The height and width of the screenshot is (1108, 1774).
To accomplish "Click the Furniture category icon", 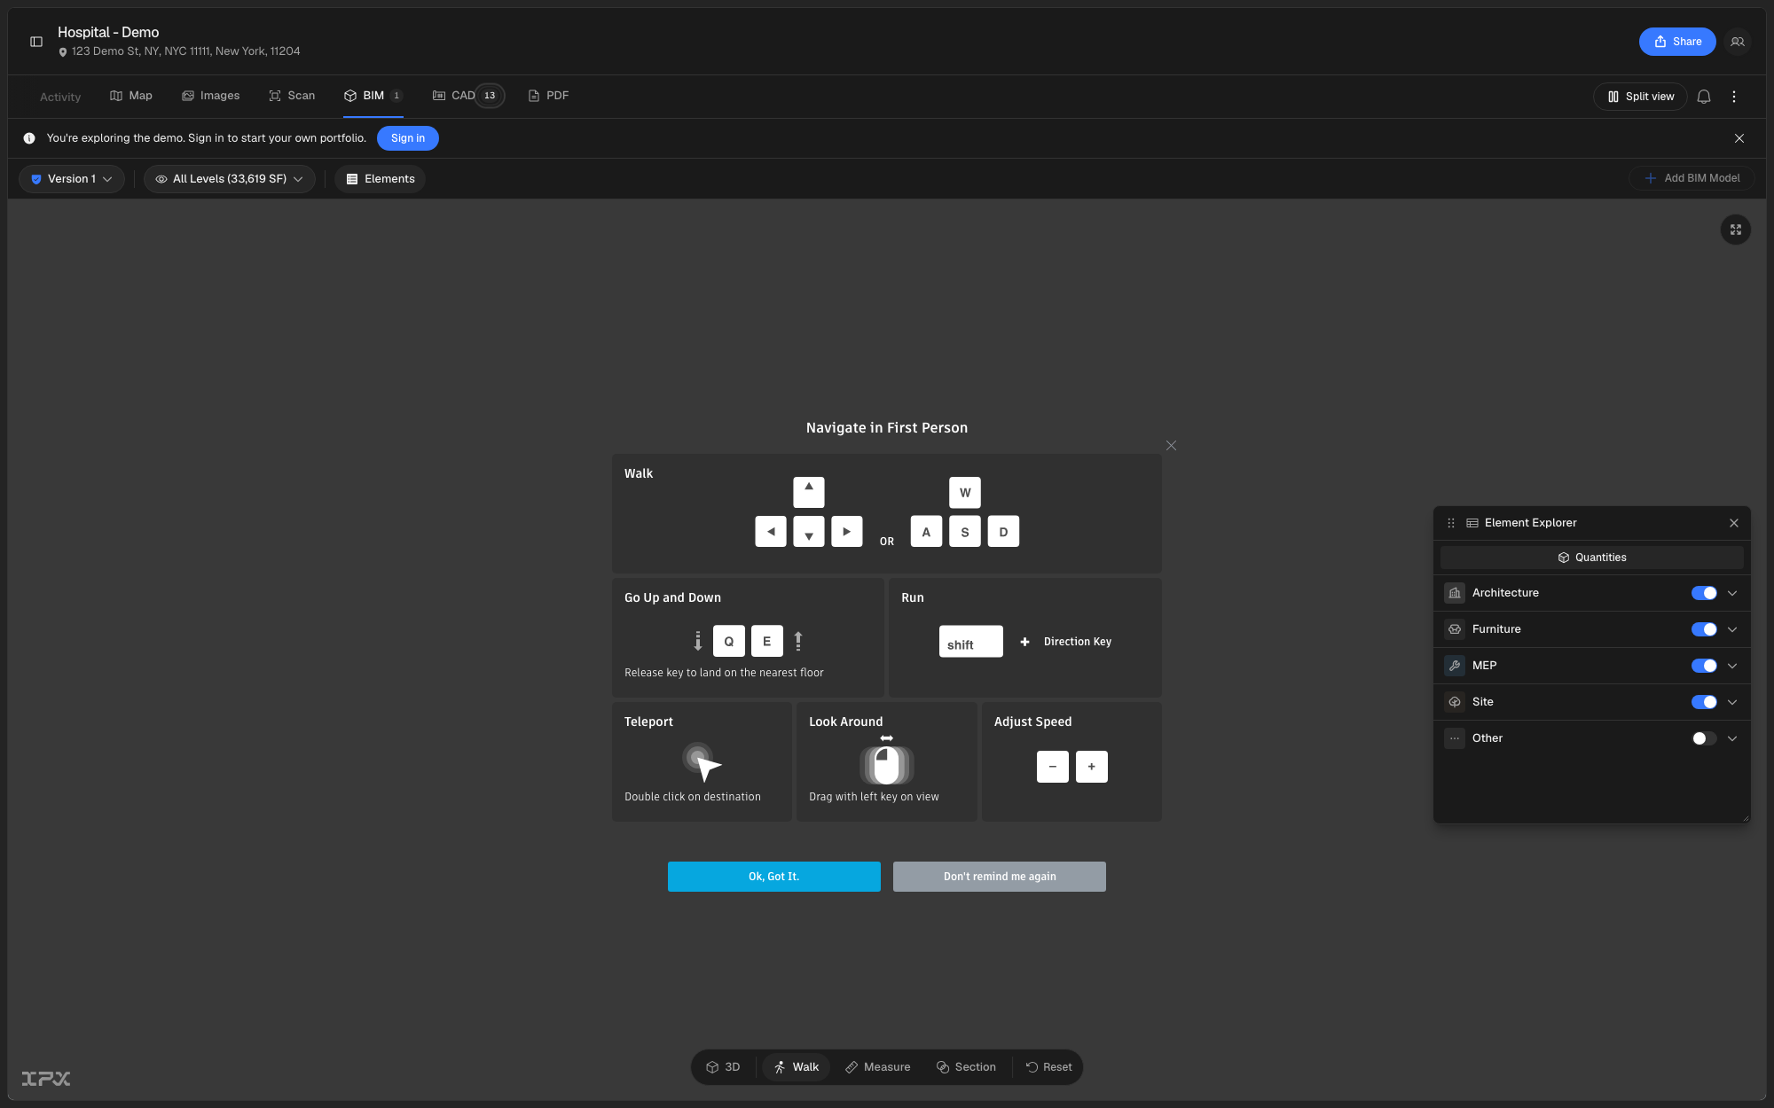I will 1454,629.
